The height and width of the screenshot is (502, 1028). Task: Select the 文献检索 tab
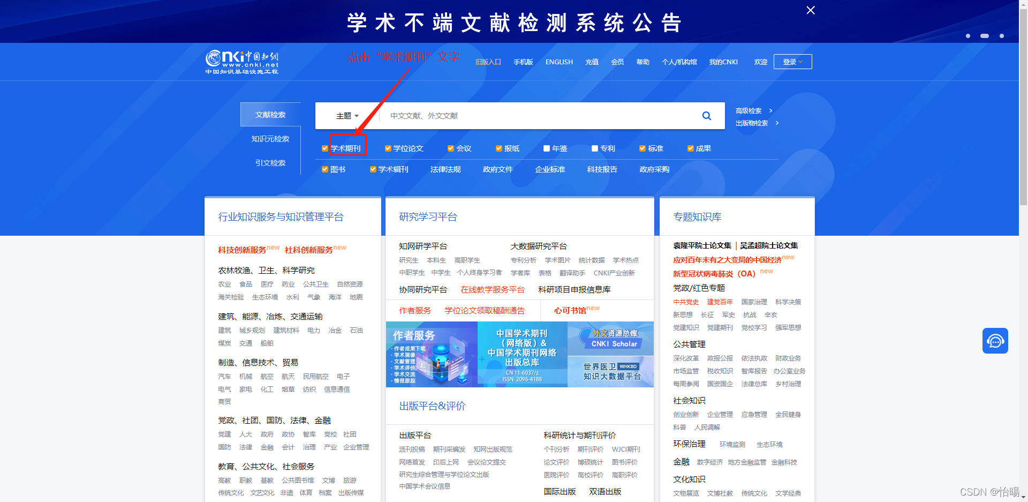[270, 115]
